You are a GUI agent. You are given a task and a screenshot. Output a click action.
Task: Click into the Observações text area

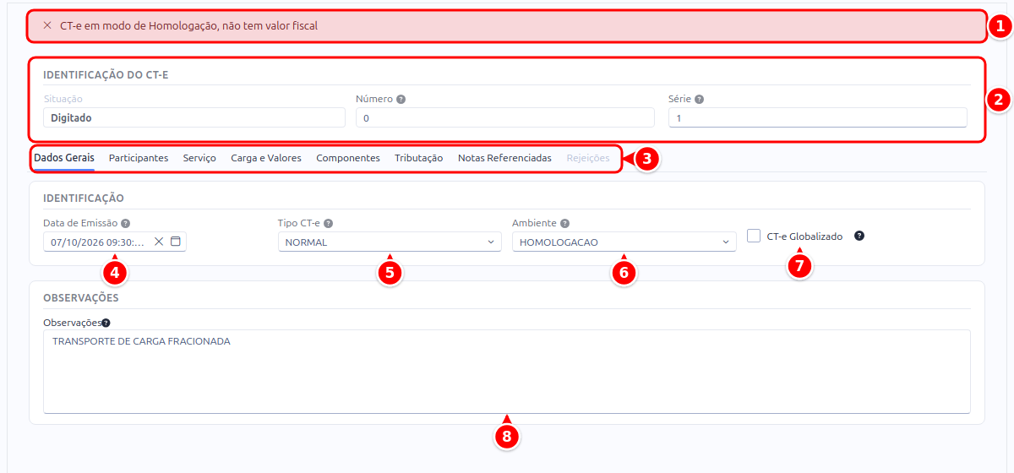click(507, 372)
